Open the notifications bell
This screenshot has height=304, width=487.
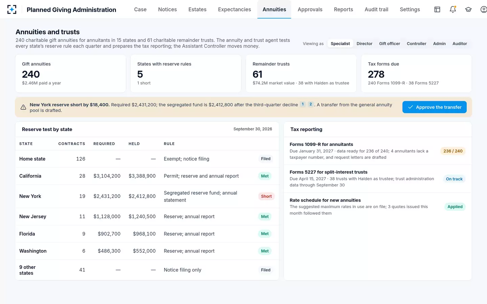(x=453, y=9)
